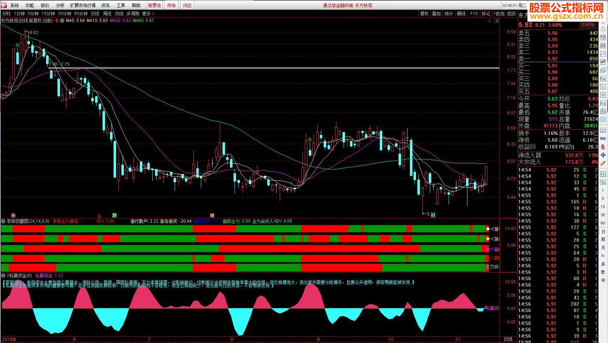Click the FS icon in right sidebar
This screenshot has height=343, width=608.
point(603,174)
